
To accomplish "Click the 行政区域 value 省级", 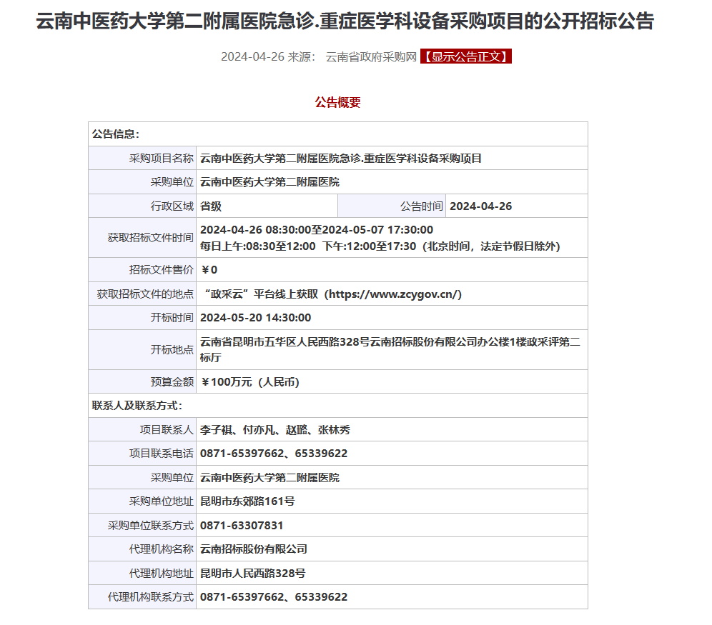I will (211, 206).
